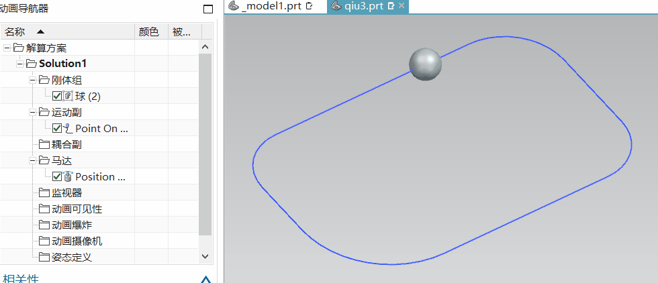The width and height of the screenshot is (658, 283).
Task: Click the 动画爆炸 tree label
Action: pos(72,225)
